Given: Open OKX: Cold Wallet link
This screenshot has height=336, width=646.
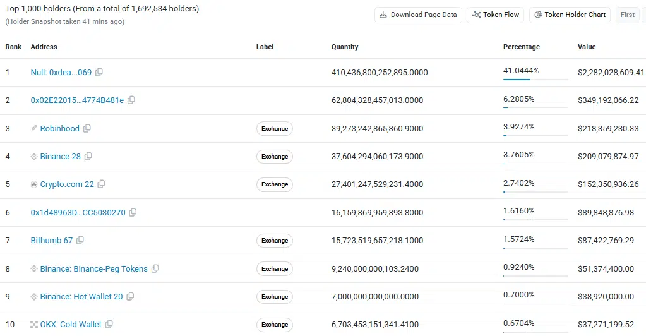Looking at the screenshot, I should 71,325.
